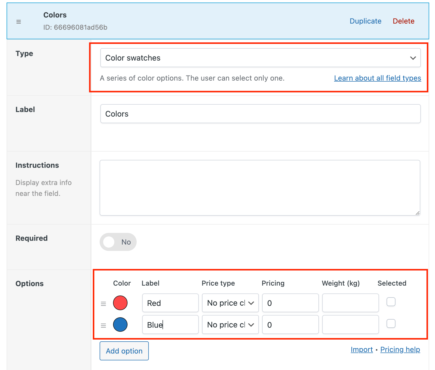Click the Options label in the left column
The width and height of the screenshot is (435, 370).
pyautogui.click(x=29, y=284)
